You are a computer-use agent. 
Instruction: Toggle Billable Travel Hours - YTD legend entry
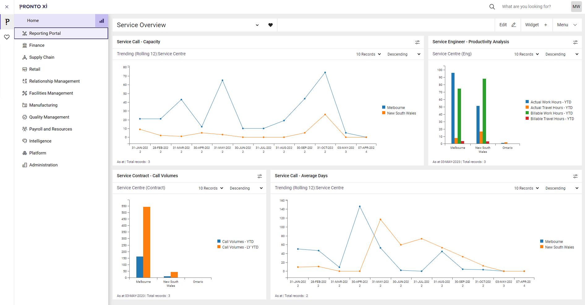[550, 119]
